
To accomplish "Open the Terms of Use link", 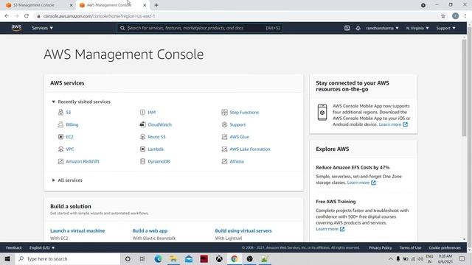I will 410,248.
